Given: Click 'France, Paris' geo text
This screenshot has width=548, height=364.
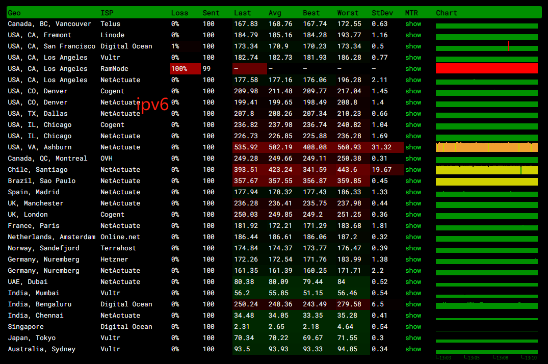Looking at the screenshot, I should pyautogui.click(x=34, y=225).
